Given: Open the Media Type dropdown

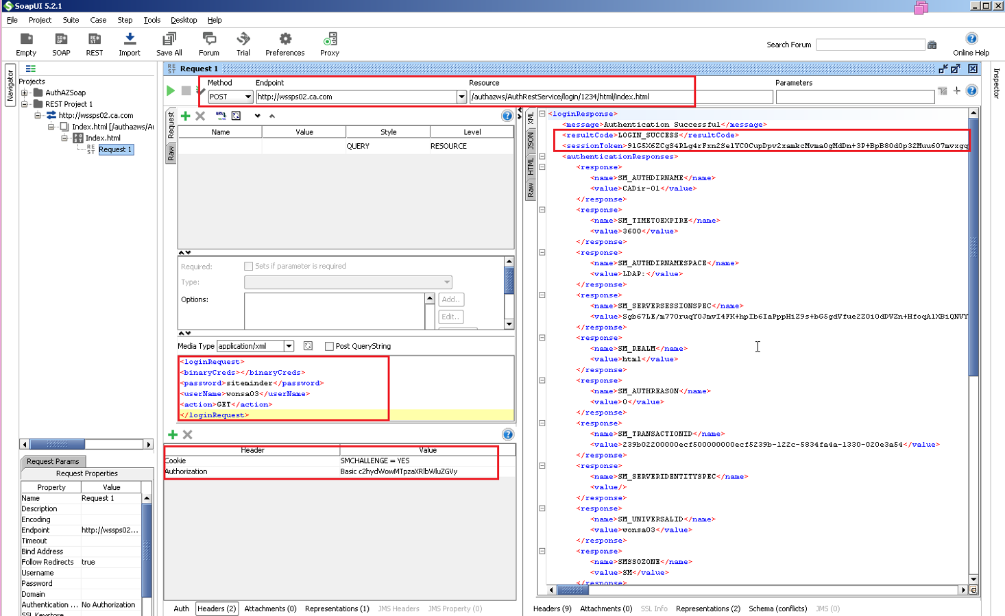Looking at the screenshot, I should (289, 346).
